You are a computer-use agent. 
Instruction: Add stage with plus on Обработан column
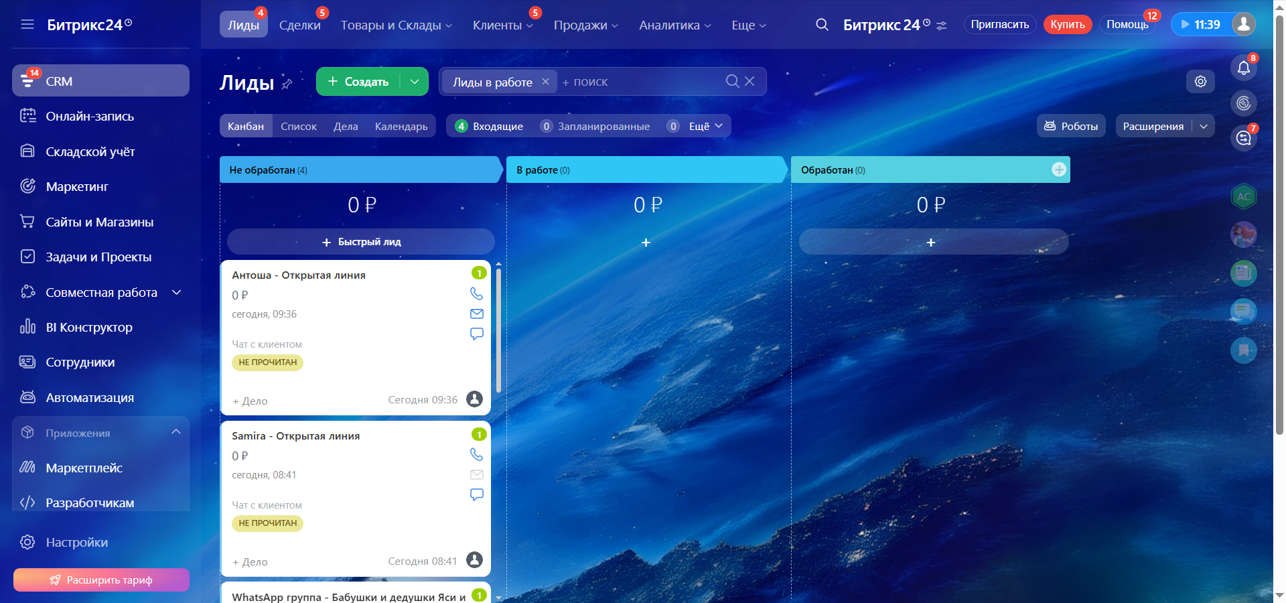[1058, 170]
